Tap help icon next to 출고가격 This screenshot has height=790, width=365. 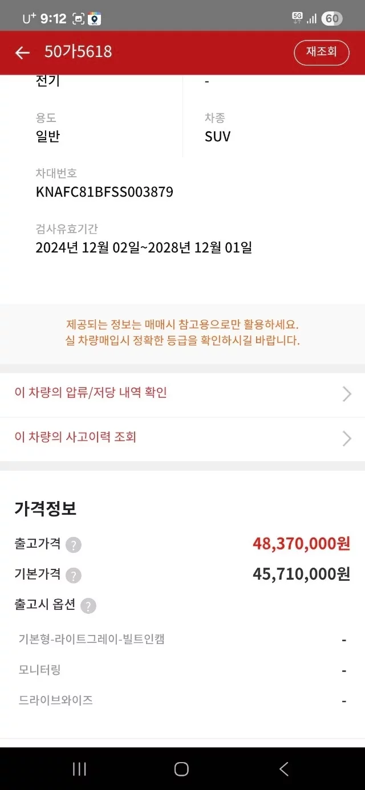pyautogui.click(x=74, y=545)
